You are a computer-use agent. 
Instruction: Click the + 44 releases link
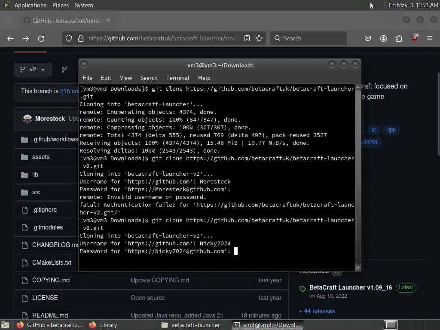(x=317, y=311)
